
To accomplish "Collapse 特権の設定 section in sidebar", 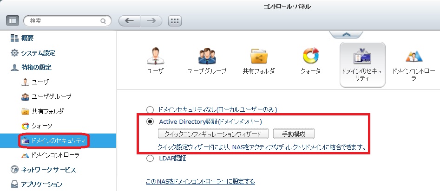I will pyautogui.click(x=36, y=67).
